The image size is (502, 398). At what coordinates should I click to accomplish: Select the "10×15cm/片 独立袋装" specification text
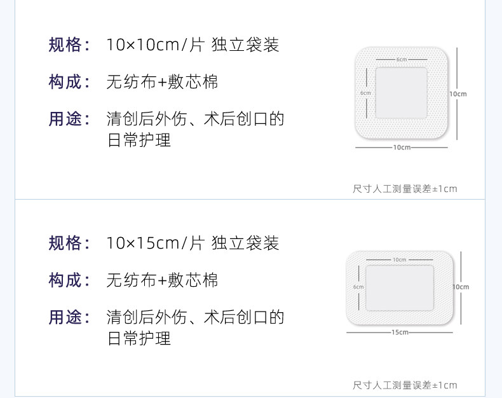(193, 244)
